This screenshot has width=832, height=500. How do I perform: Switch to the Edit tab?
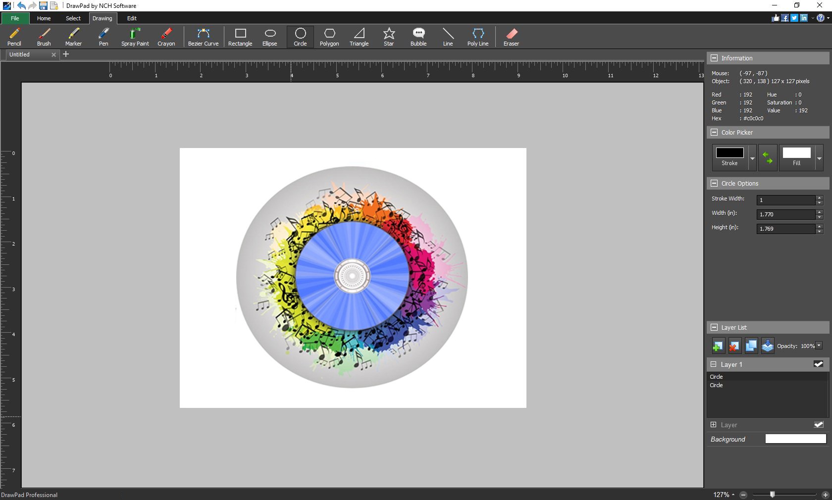(131, 18)
